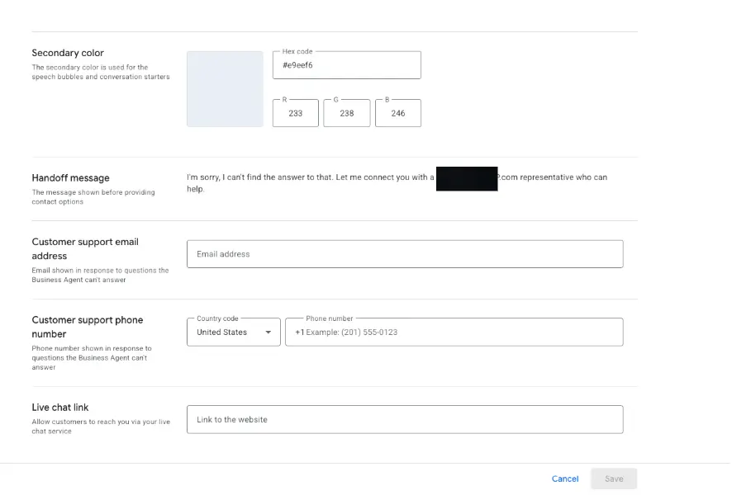Click the Secondary color section heading
Viewport: 751px width, 500px height.
point(68,53)
